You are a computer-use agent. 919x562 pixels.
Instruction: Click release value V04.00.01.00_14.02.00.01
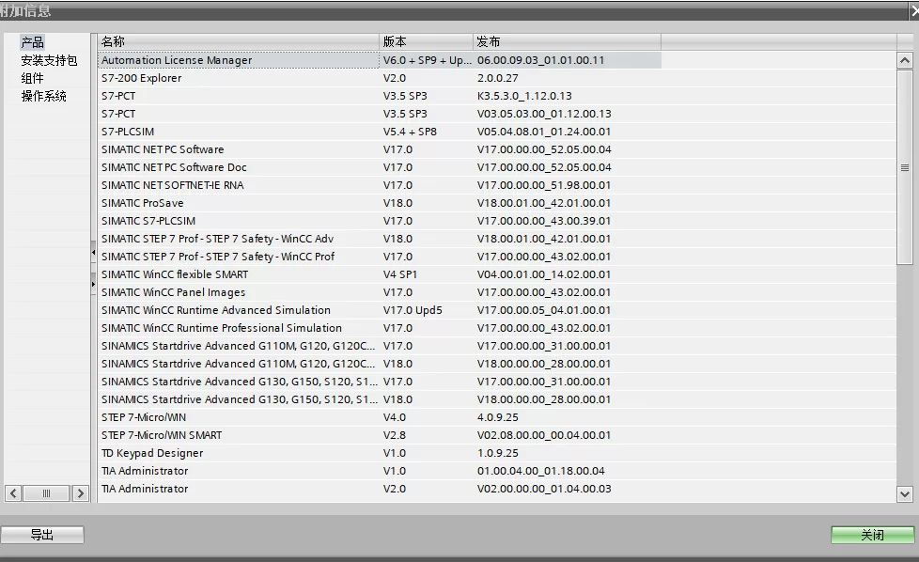click(x=544, y=274)
